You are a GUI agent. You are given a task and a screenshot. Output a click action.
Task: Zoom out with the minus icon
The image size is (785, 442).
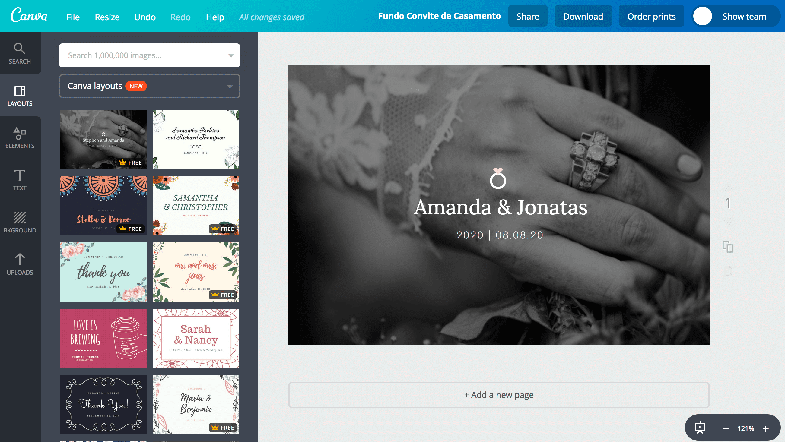pos(726,429)
